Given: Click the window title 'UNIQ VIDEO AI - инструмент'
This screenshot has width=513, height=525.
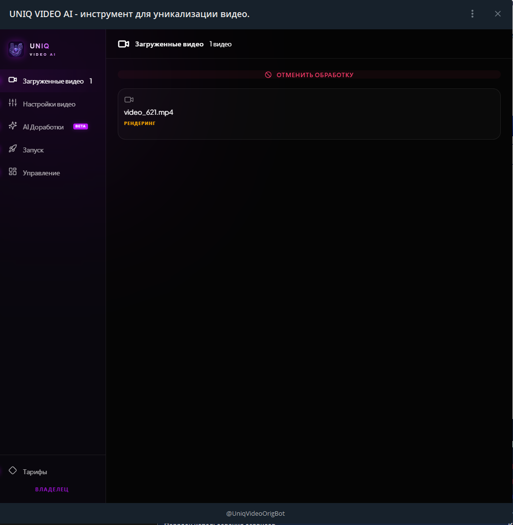Looking at the screenshot, I should (x=129, y=14).
